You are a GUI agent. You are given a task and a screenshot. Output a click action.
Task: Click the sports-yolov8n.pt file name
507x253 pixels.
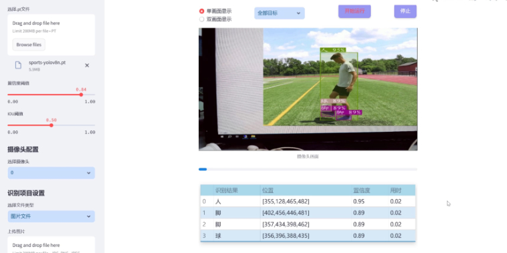(x=47, y=63)
